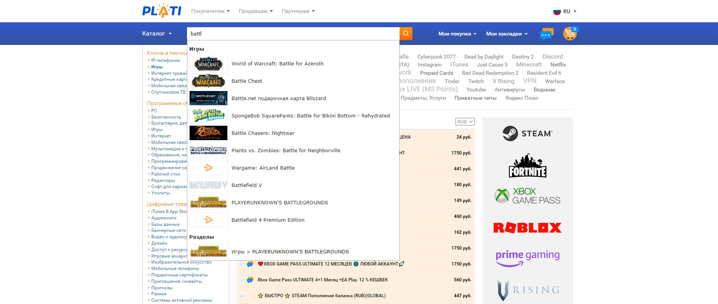The height and width of the screenshot is (304, 718).
Task: Open Игры under Ключи и пин-коды
Action: click(x=157, y=67)
